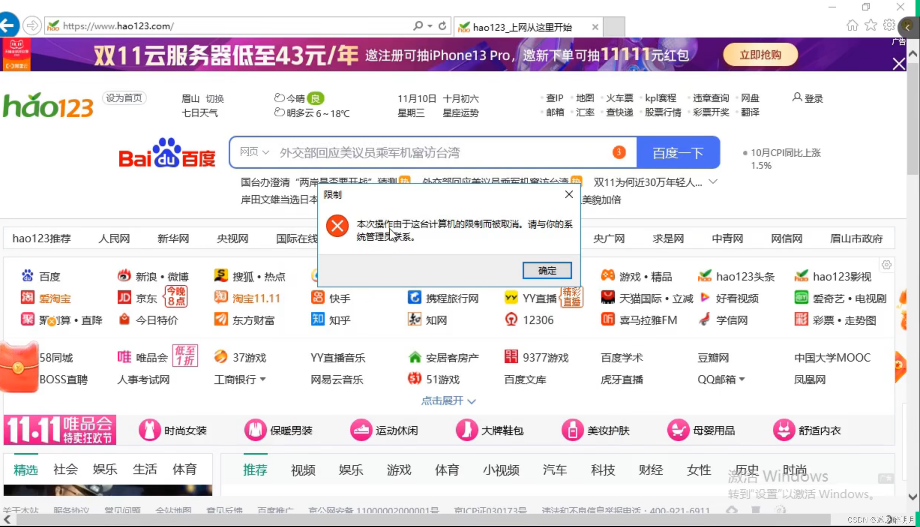Open 喜马拉雅FM icon link
This screenshot has width=920, height=527.
tap(608, 320)
